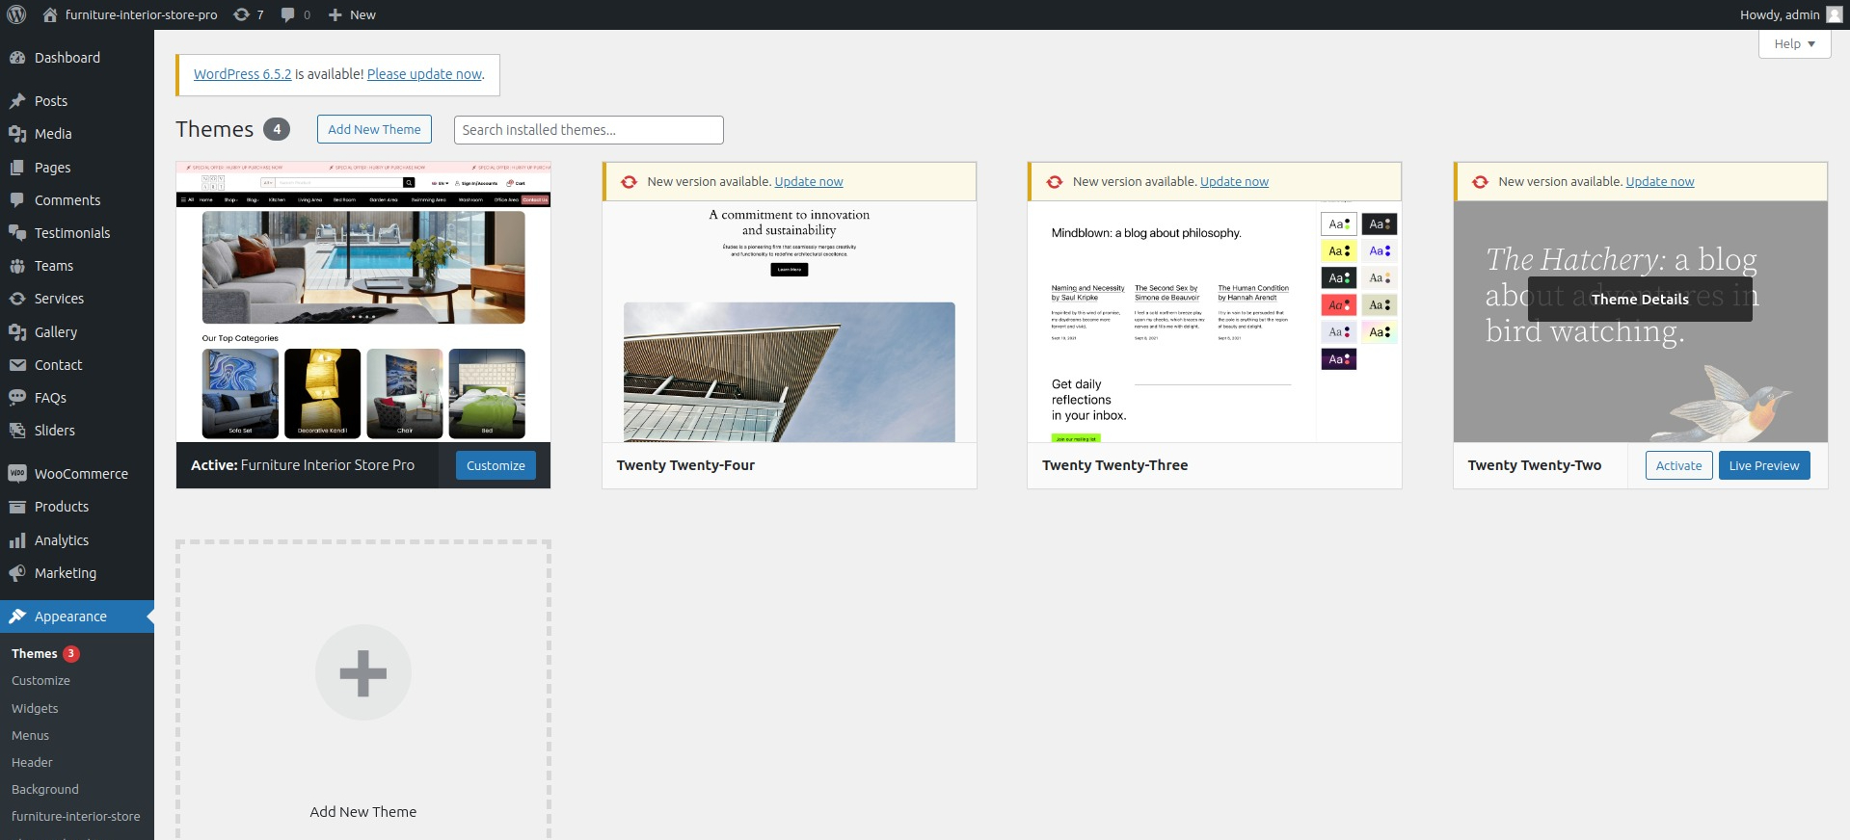The width and height of the screenshot is (1850, 840).
Task: Open furniture-interior-store submenu item
Action: pyautogui.click(x=76, y=816)
